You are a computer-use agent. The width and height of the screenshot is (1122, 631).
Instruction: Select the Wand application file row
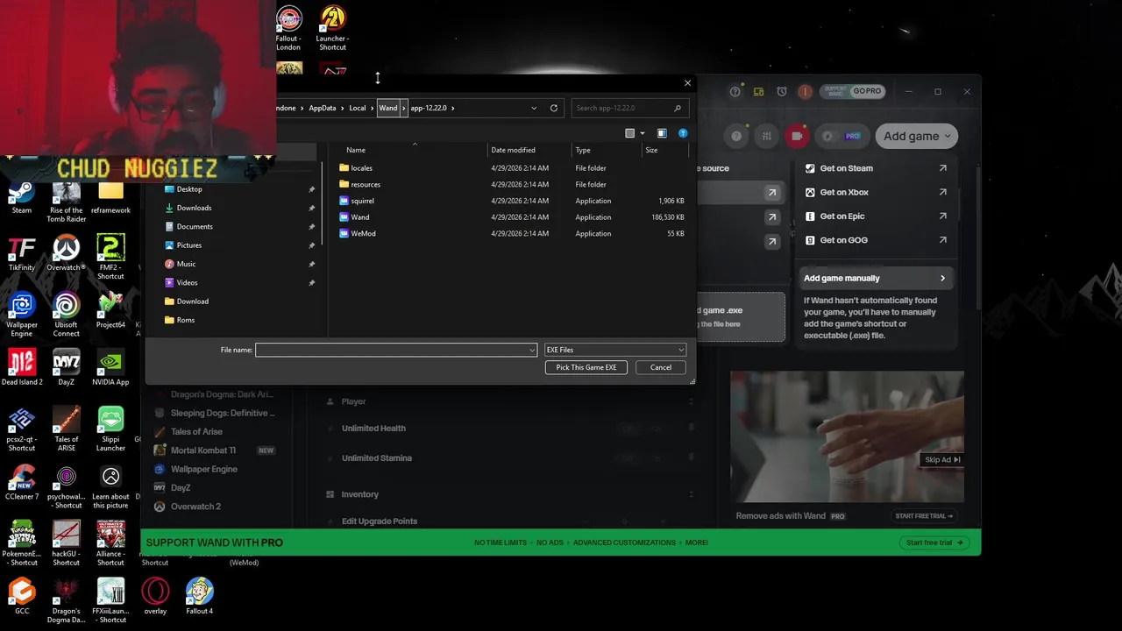[x=513, y=217]
